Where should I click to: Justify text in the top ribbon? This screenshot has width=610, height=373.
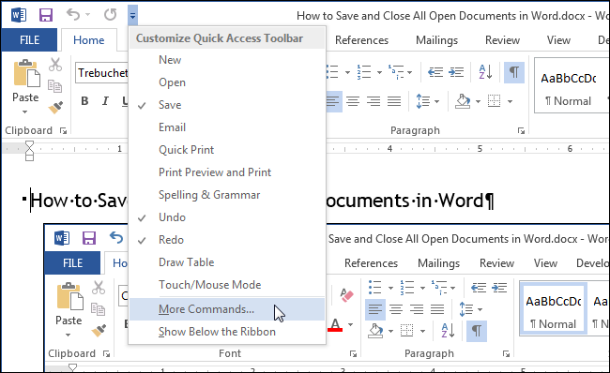[x=394, y=101]
